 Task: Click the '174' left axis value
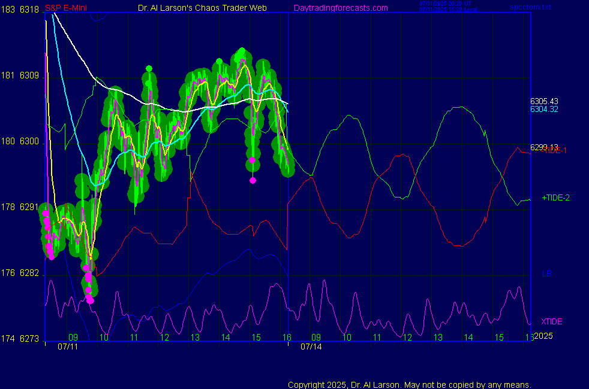point(8,339)
